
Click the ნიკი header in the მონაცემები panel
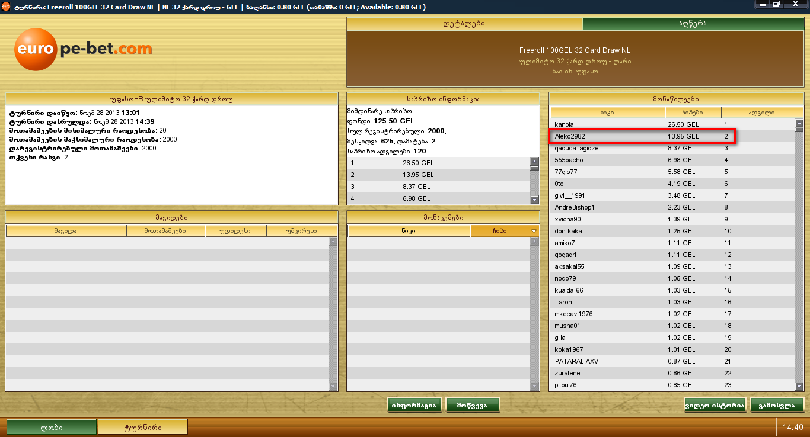point(409,231)
